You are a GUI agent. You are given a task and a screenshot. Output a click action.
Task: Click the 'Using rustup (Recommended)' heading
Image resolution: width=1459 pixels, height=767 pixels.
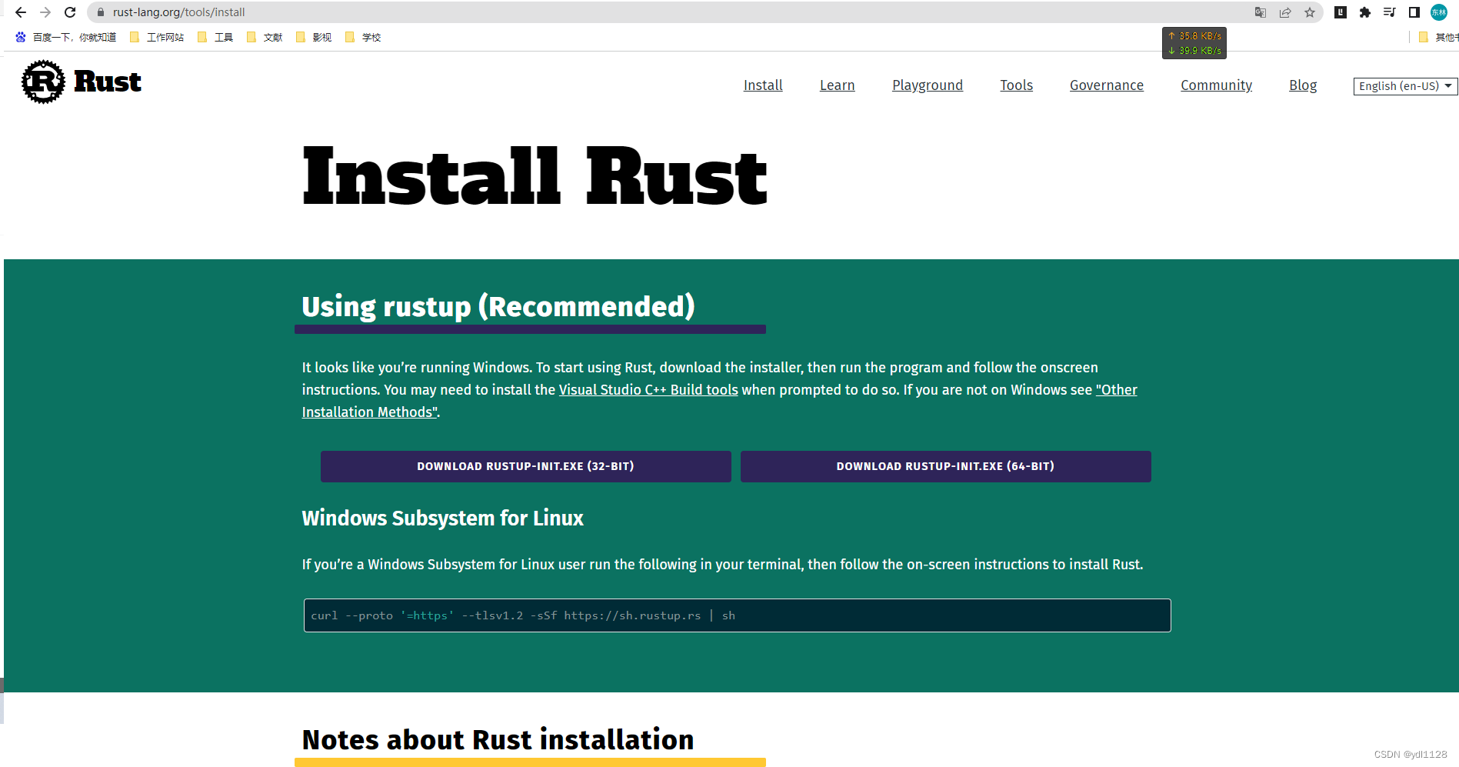[498, 306]
